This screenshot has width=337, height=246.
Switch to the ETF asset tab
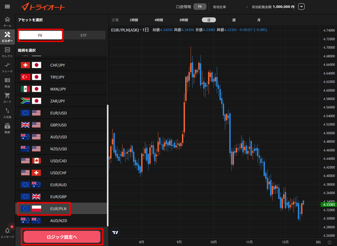click(84, 35)
